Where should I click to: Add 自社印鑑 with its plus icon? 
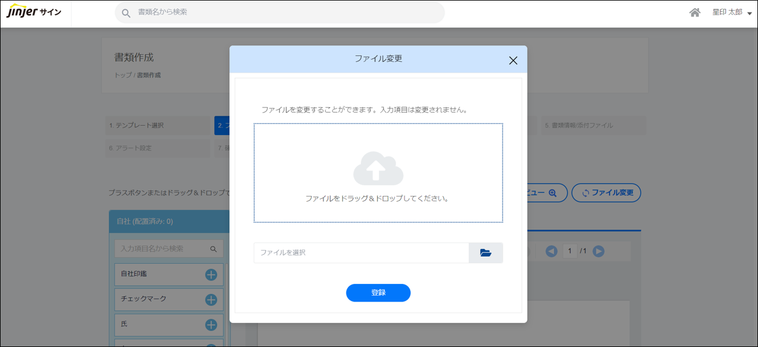[211, 274]
